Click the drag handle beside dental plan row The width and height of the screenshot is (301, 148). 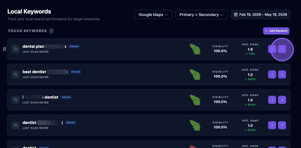[x=5, y=49]
